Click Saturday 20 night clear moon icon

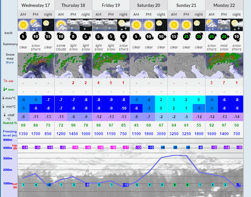coord(161,25)
